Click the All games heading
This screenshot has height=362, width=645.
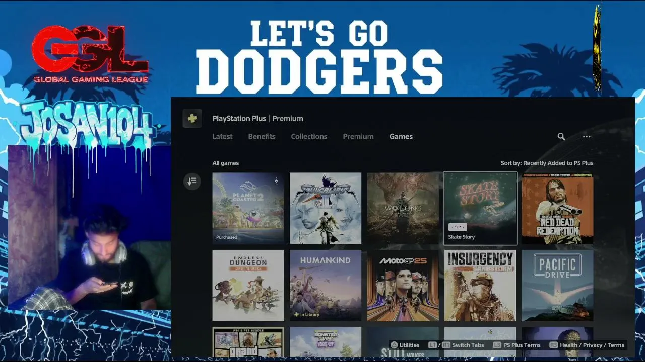point(226,163)
